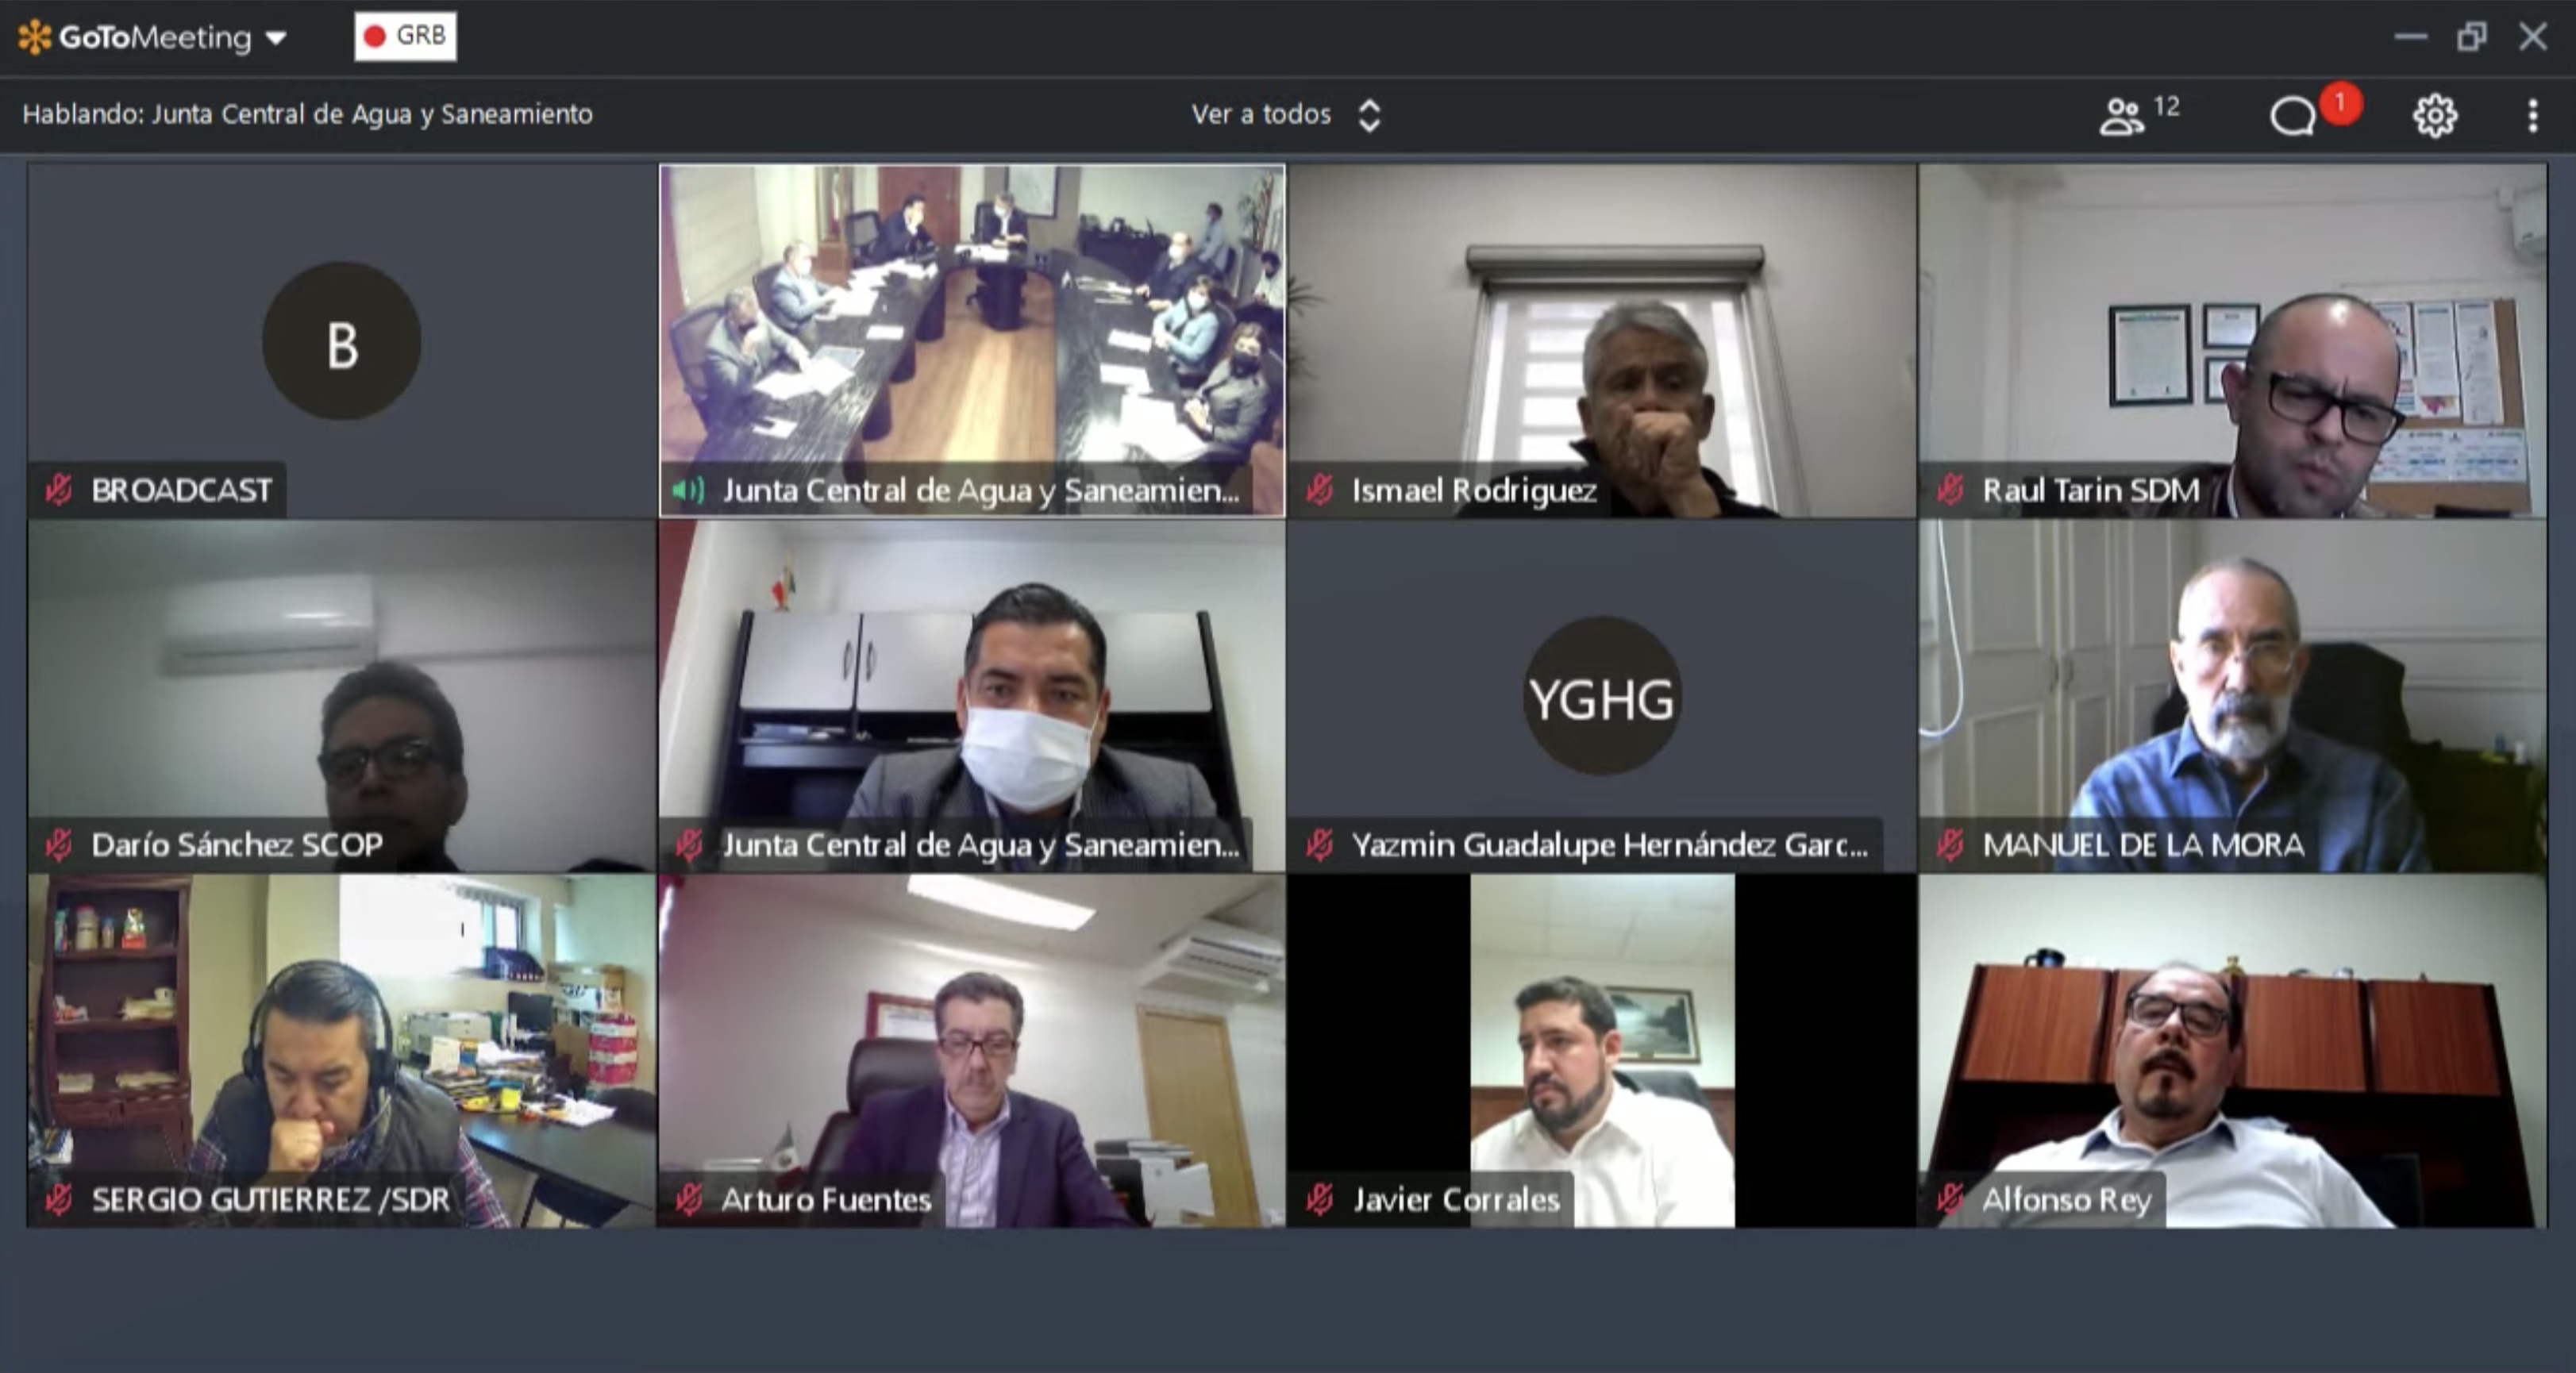The image size is (2576, 1373).
Task: Open the three-dot more options menu
Action: 2532,115
